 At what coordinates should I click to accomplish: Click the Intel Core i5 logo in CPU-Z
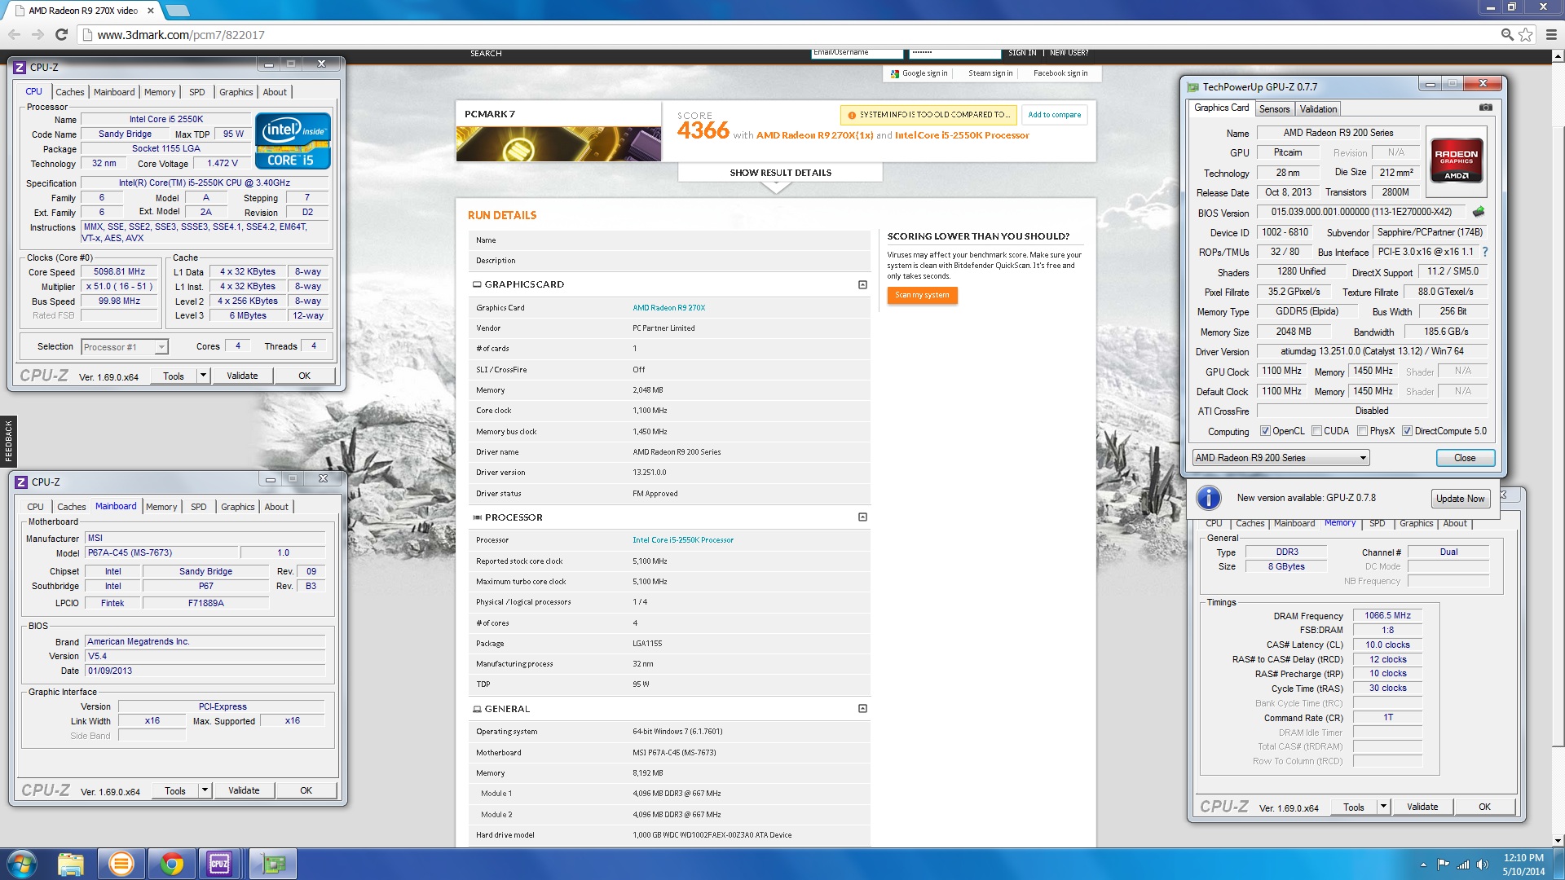pos(293,141)
